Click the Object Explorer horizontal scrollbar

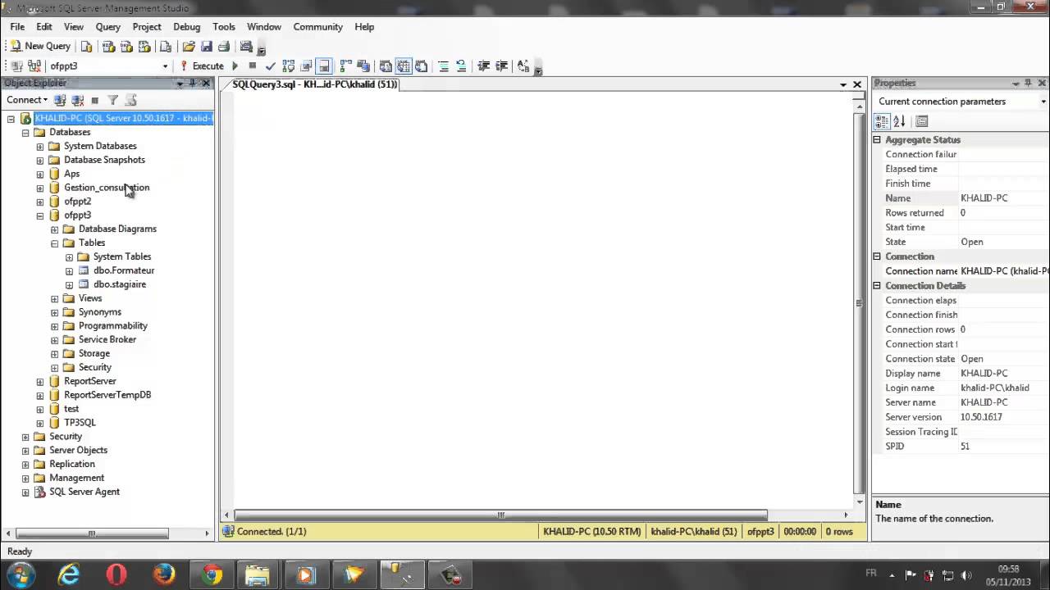point(92,533)
